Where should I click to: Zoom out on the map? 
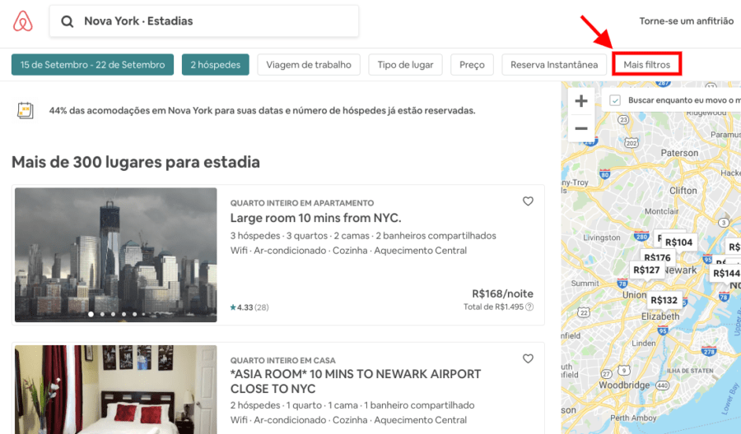[581, 129]
